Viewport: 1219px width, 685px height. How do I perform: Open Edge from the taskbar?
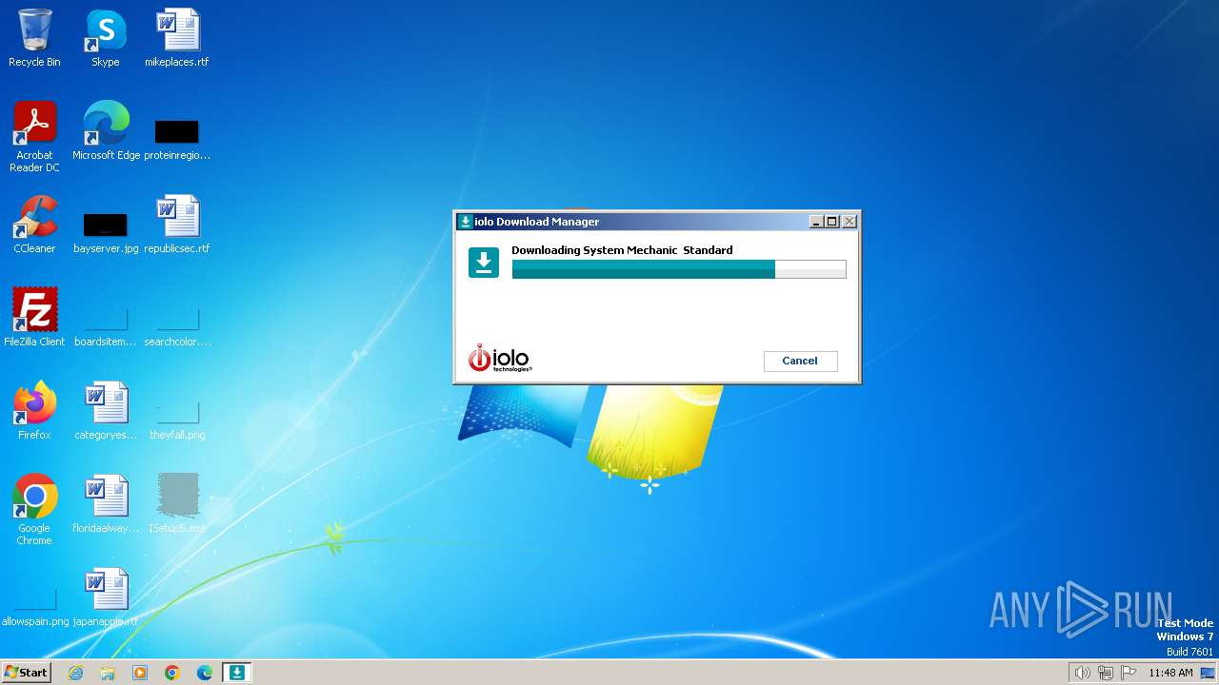point(205,673)
